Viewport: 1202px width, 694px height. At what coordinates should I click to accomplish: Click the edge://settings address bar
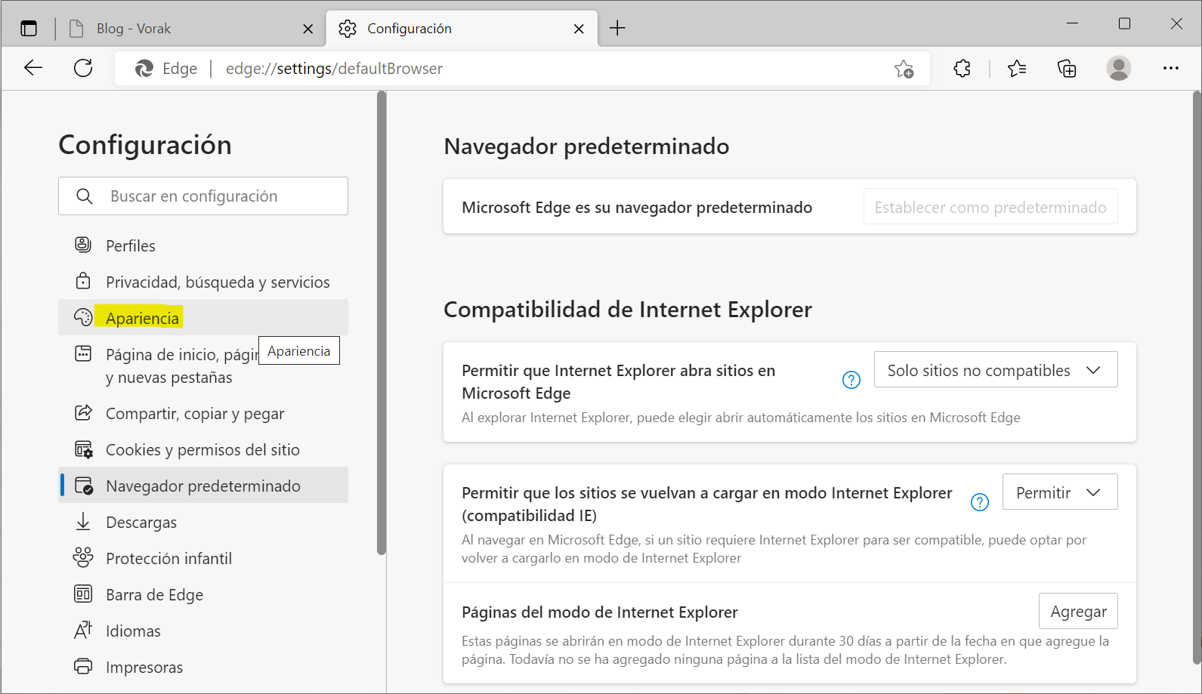(x=521, y=69)
